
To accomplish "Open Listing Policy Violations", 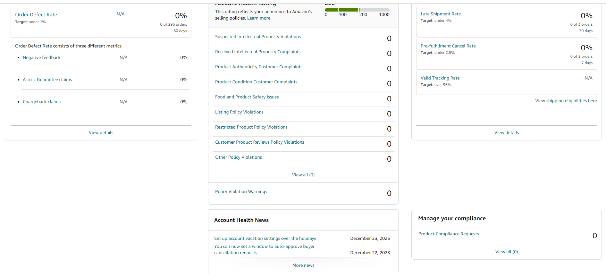I will coord(239,112).
